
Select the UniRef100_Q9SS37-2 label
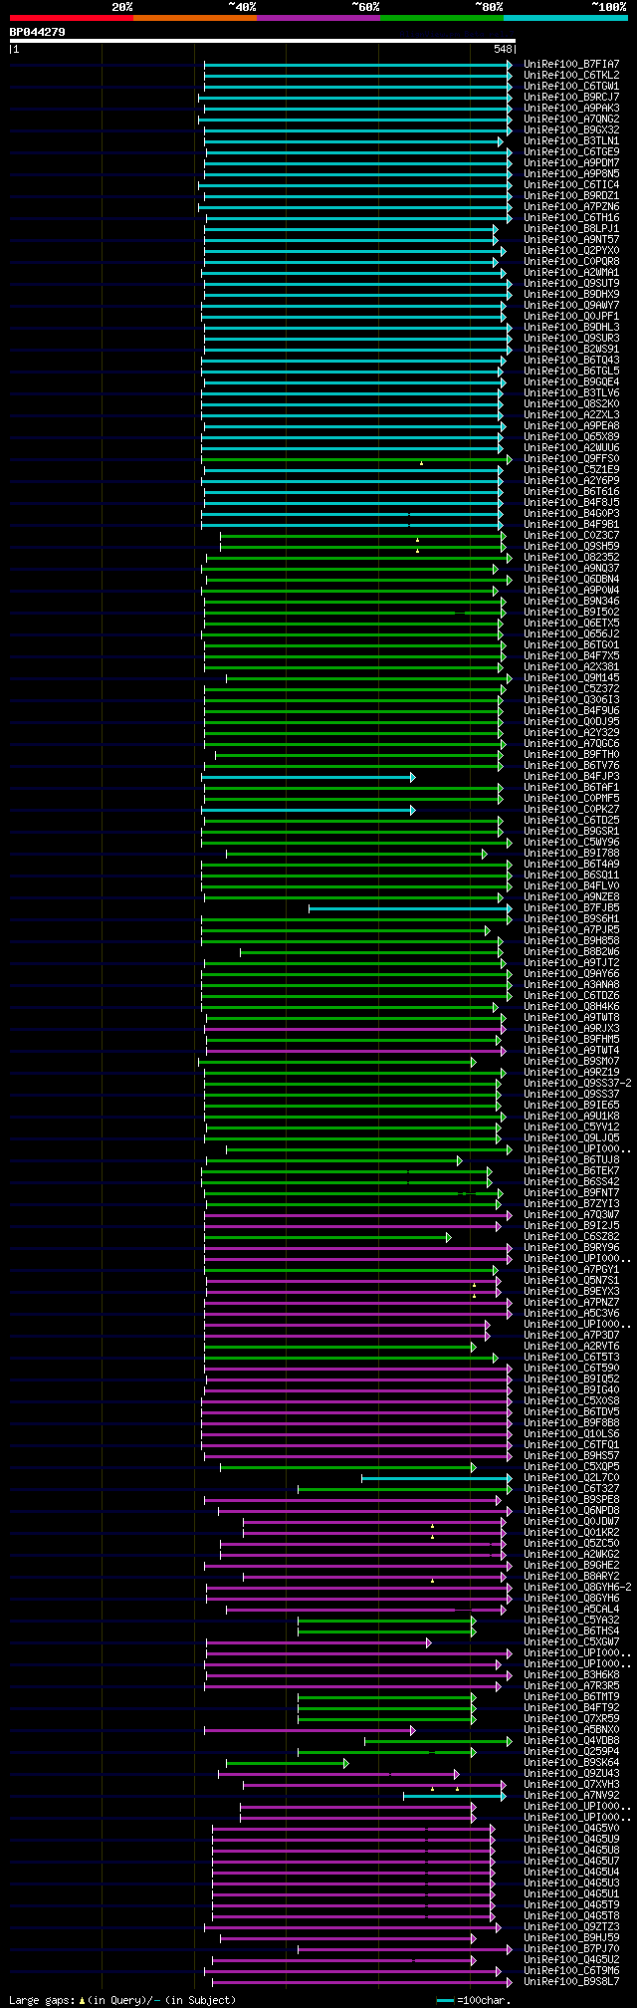click(577, 1083)
